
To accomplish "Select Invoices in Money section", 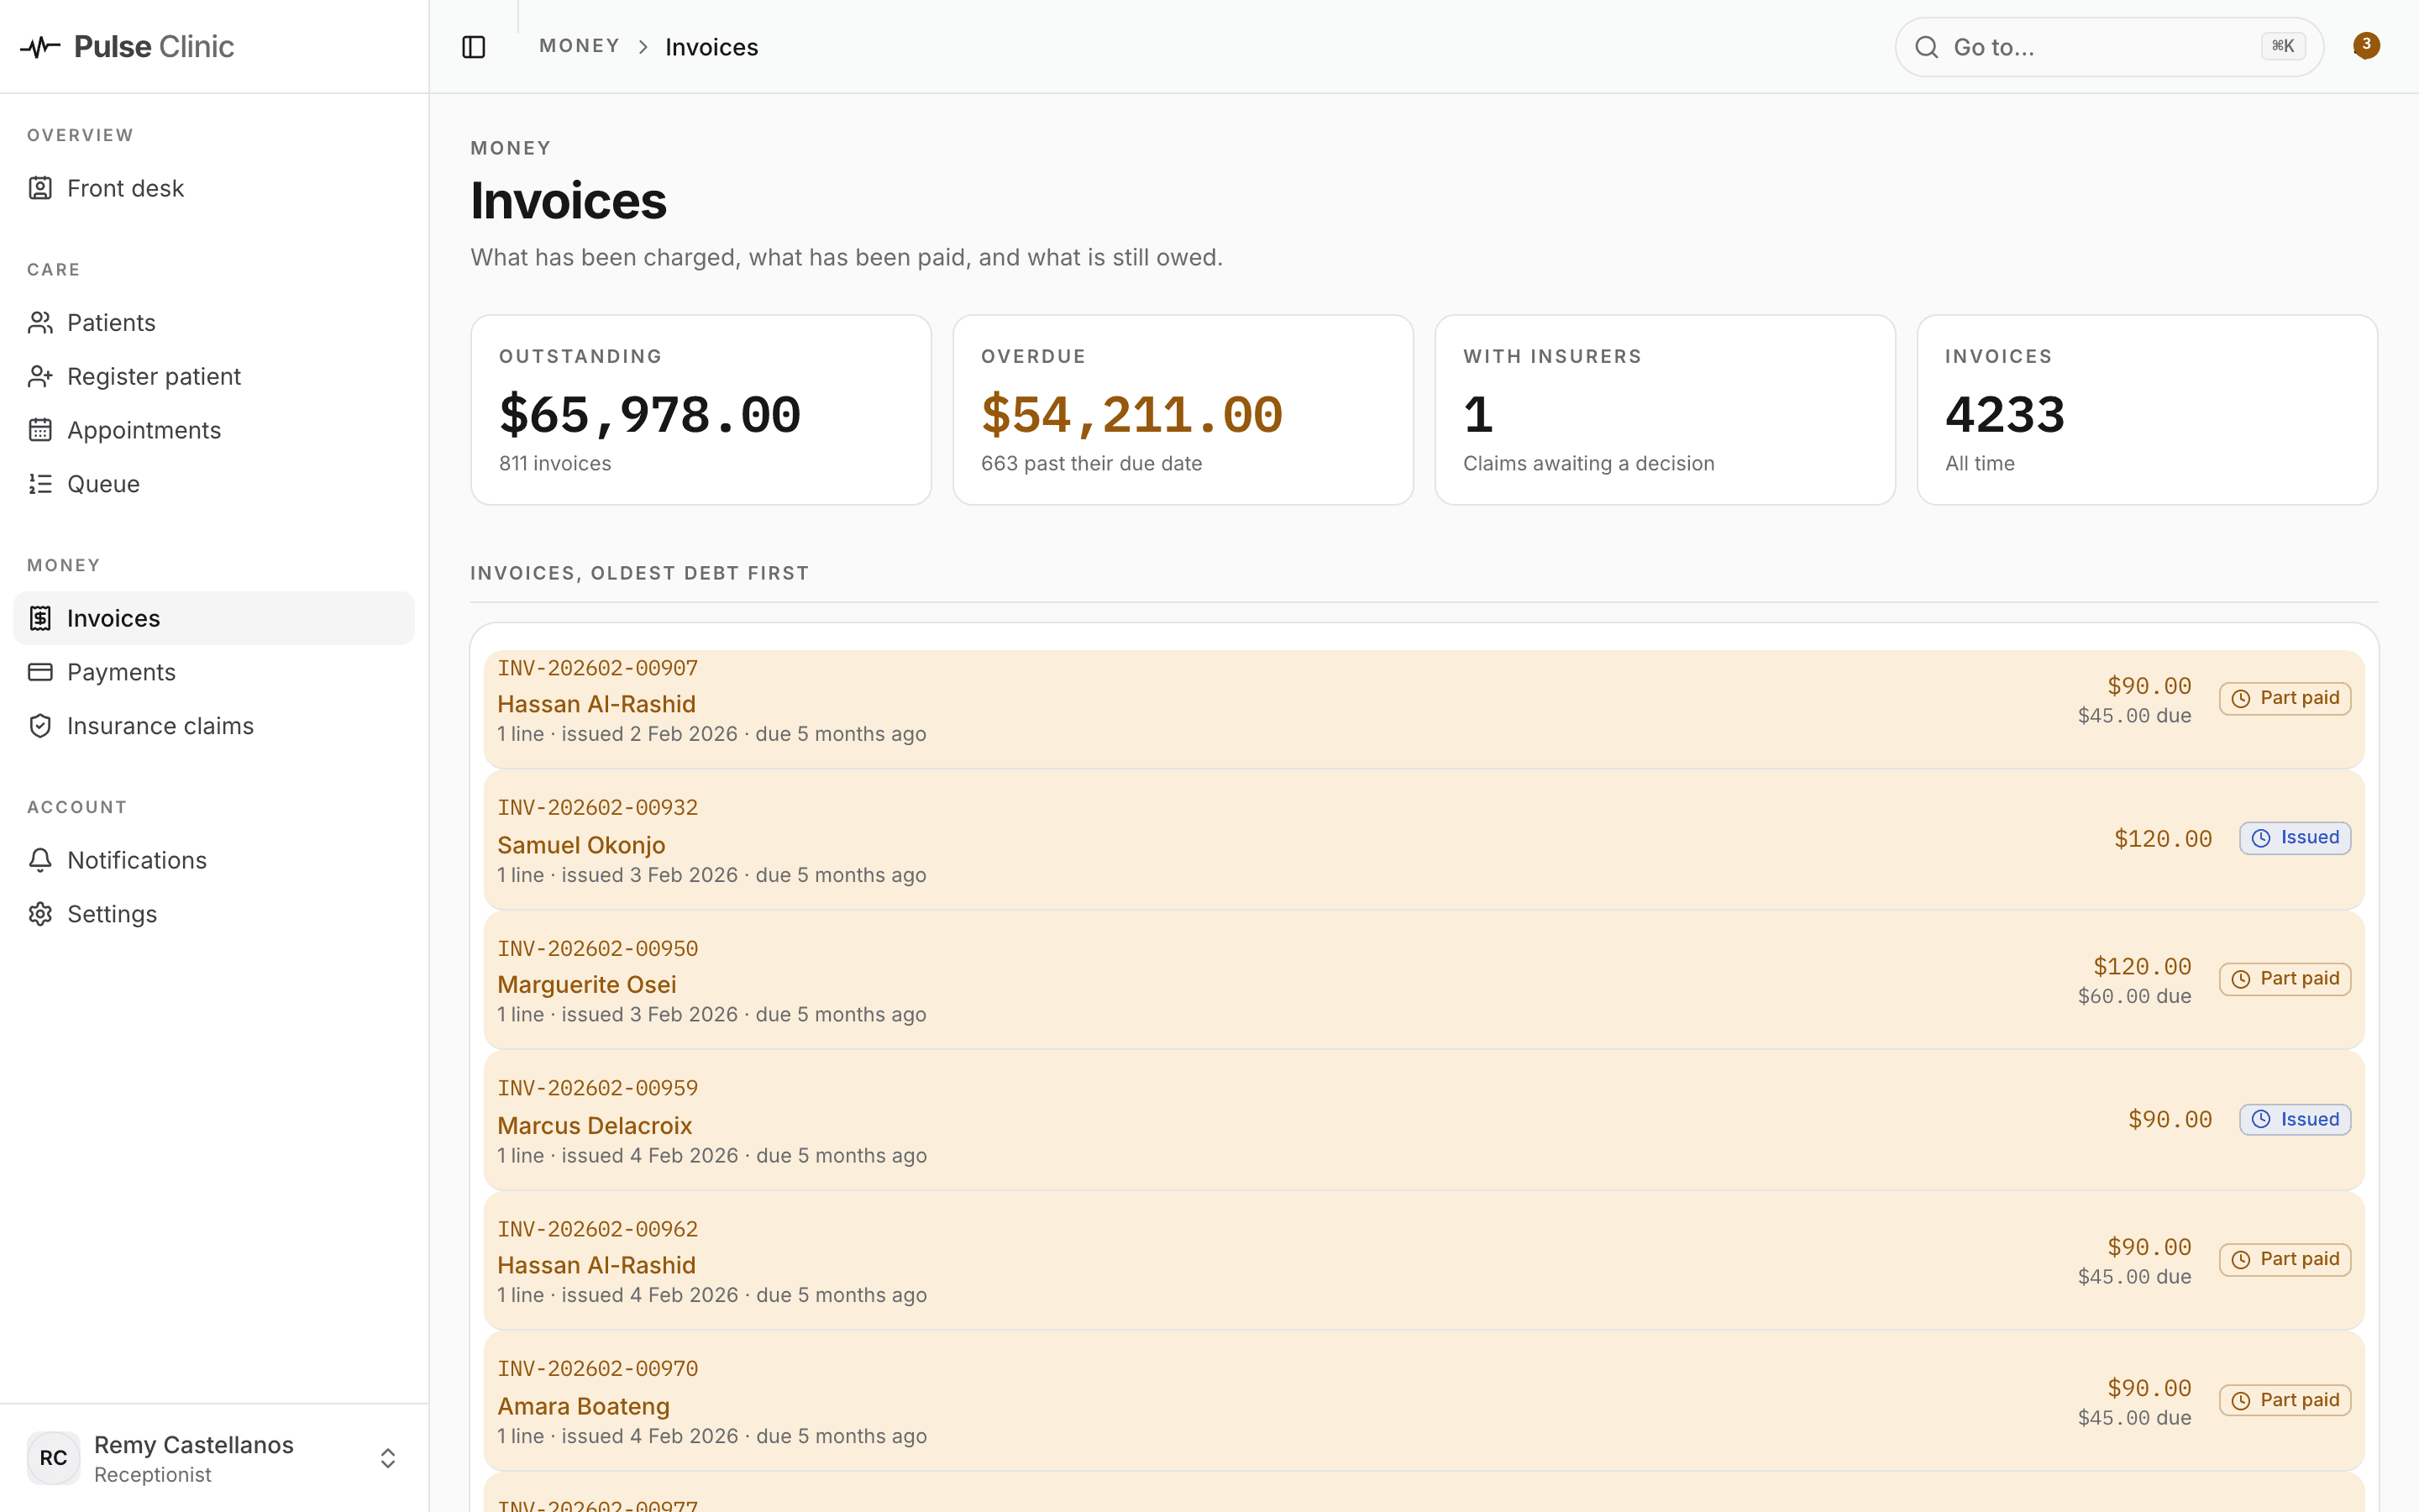I will click(214, 618).
